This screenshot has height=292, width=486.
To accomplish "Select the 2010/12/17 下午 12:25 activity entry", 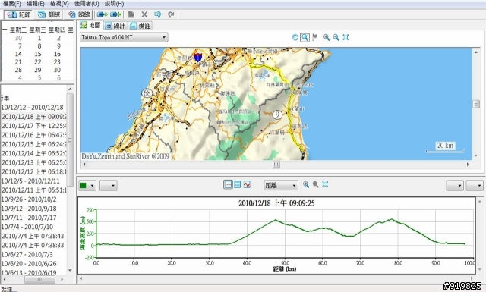I will click(33, 126).
